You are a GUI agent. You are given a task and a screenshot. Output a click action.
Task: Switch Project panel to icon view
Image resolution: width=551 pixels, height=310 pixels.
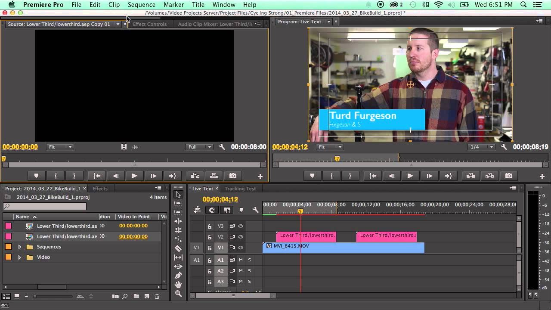(x=17, y=296)
